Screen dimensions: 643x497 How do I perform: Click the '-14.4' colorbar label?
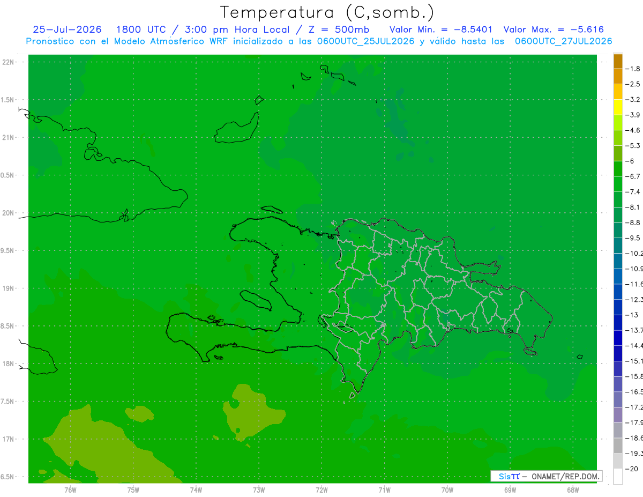pos(634,346)
